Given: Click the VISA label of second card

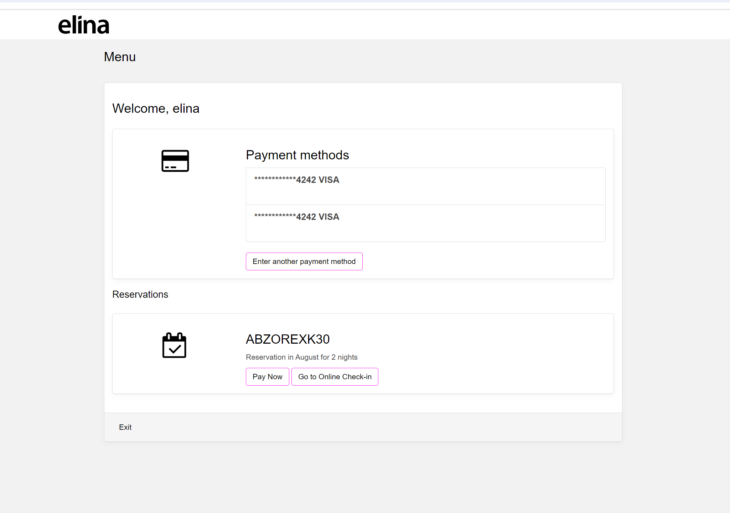Looking at the screenshot, I should pos(328,217).
